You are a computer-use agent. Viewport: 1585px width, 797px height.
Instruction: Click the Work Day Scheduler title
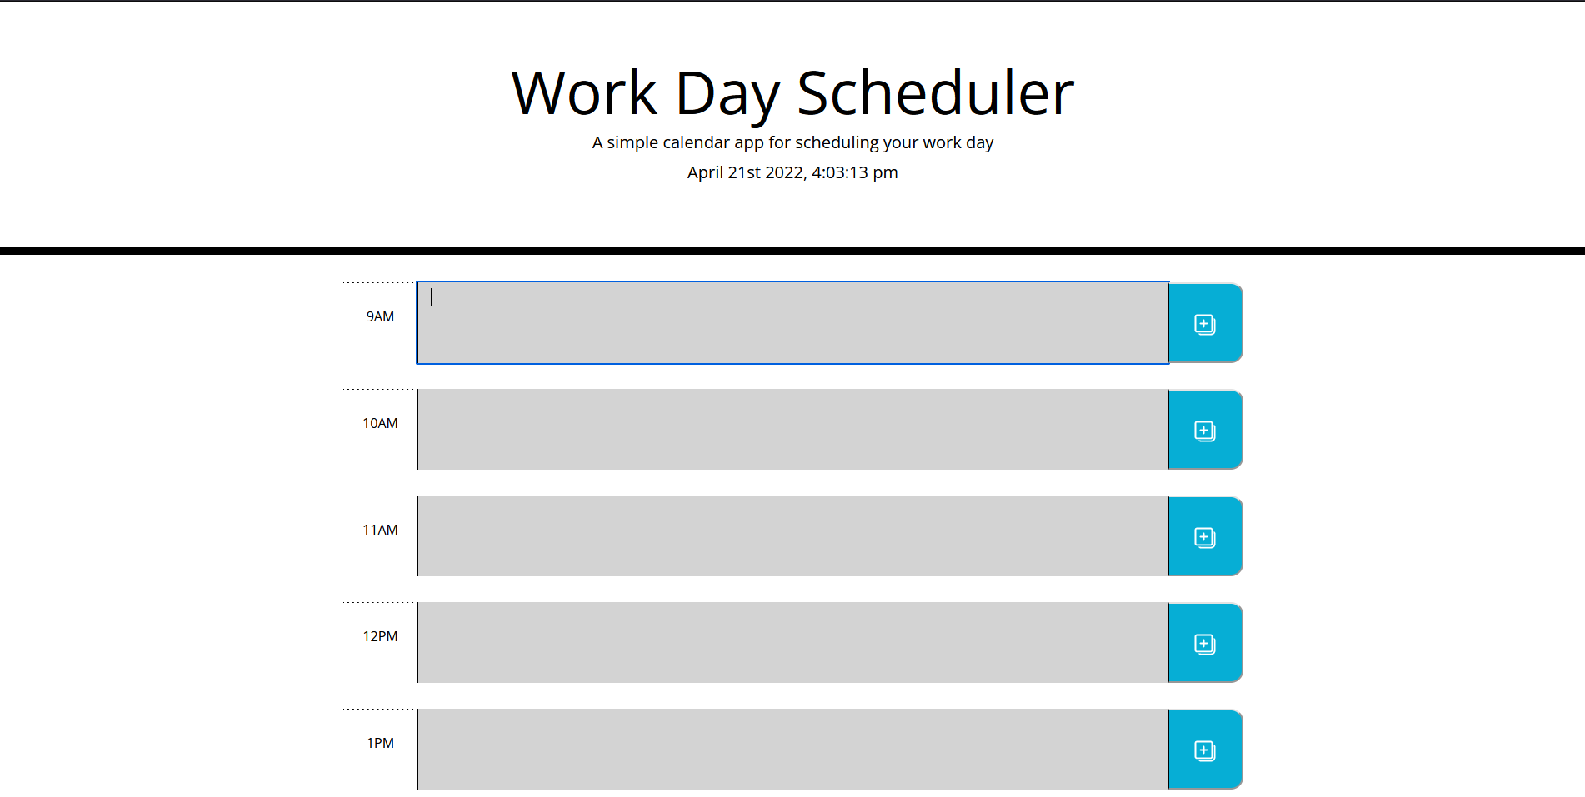pyautogui.click(x=792, y=92)
